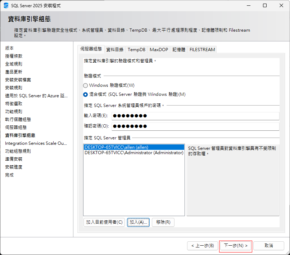Click the 加入(A)... button
Image resolution: width=290 pixels, height=255 pixels.
(x=138, y=222)
